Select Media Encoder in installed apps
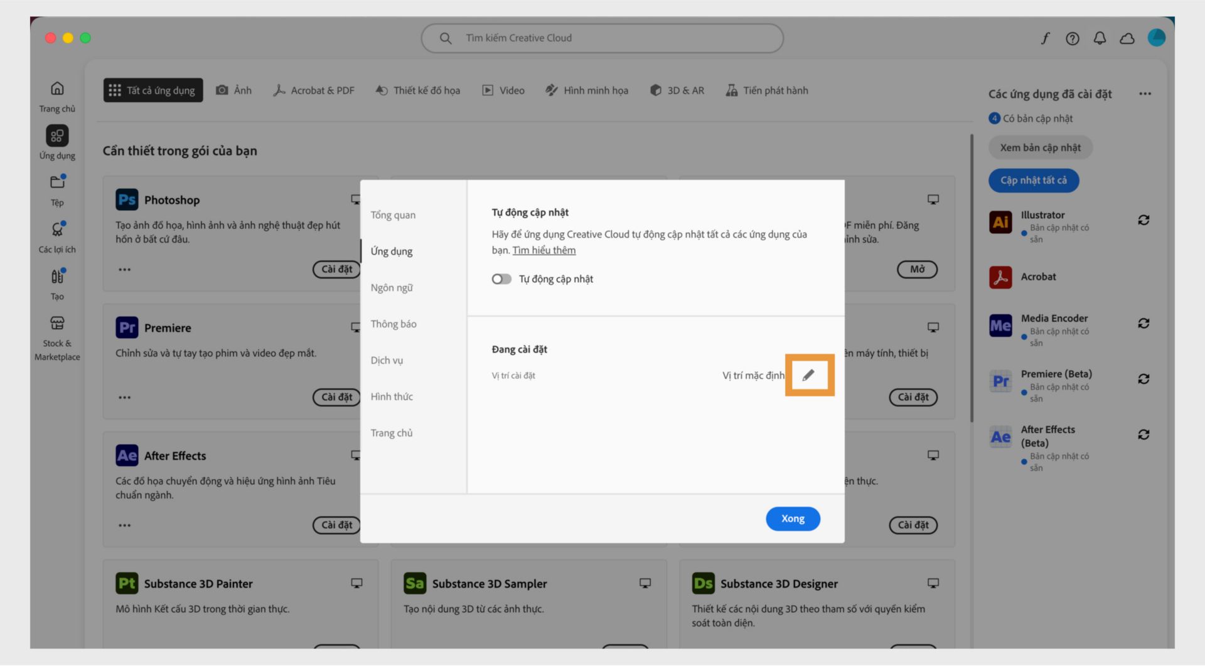This screenshot has height=666, width=1205. click(1054, 319)
